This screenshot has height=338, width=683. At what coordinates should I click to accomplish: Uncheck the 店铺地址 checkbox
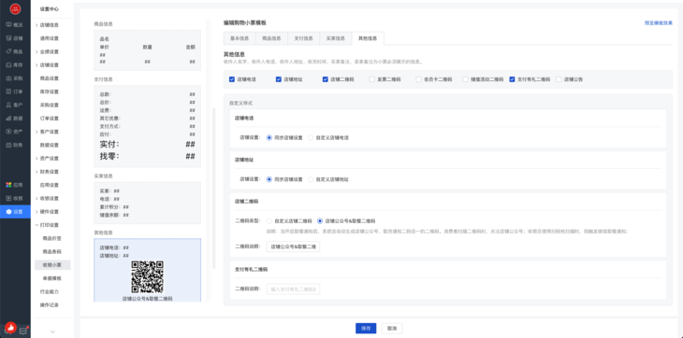(278, 79)
